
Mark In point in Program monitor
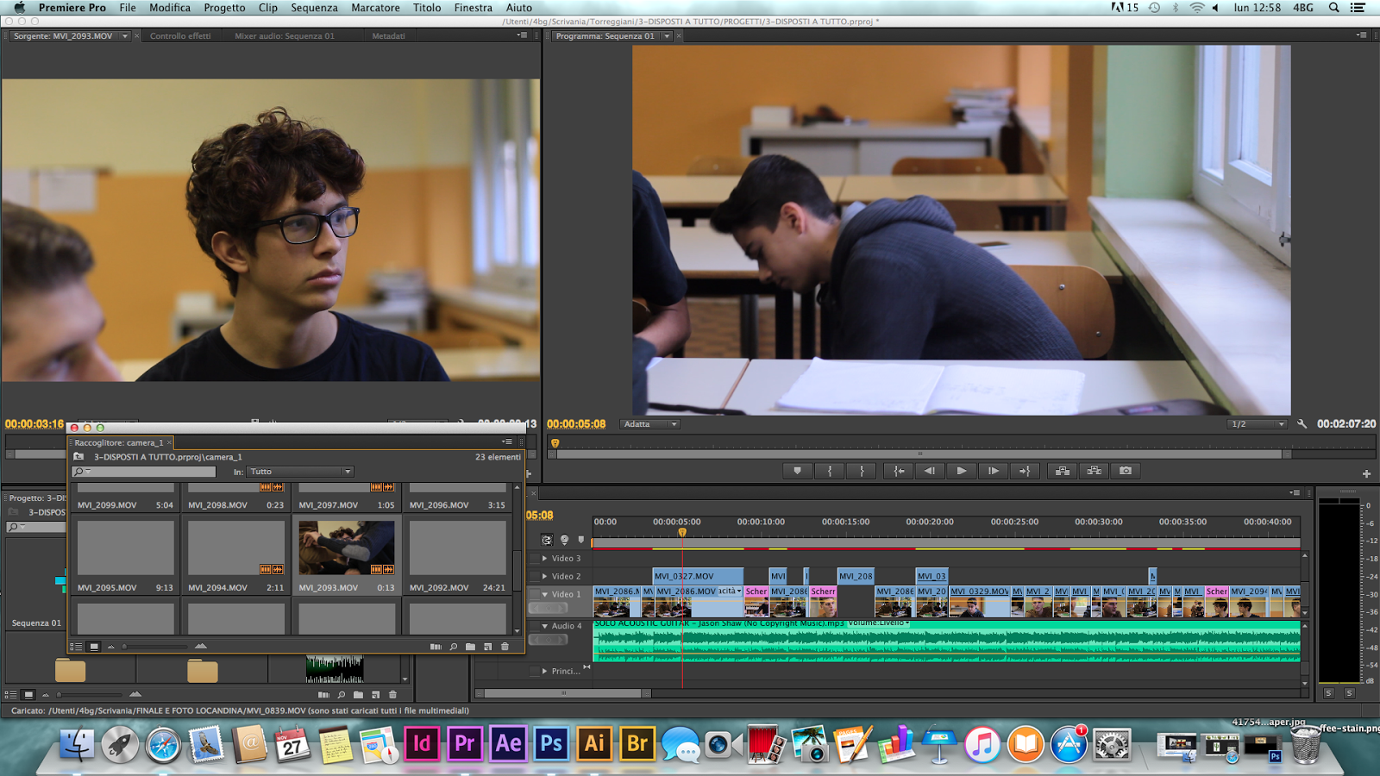(x=830, y=471)
